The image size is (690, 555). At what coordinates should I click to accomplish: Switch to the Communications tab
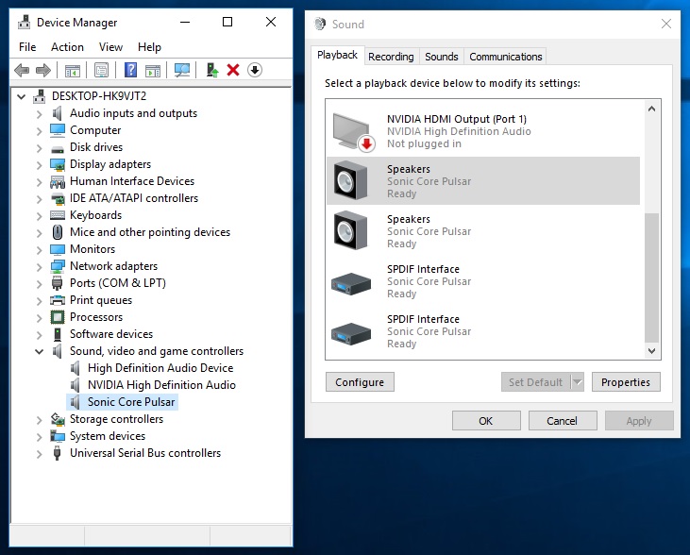505,57
